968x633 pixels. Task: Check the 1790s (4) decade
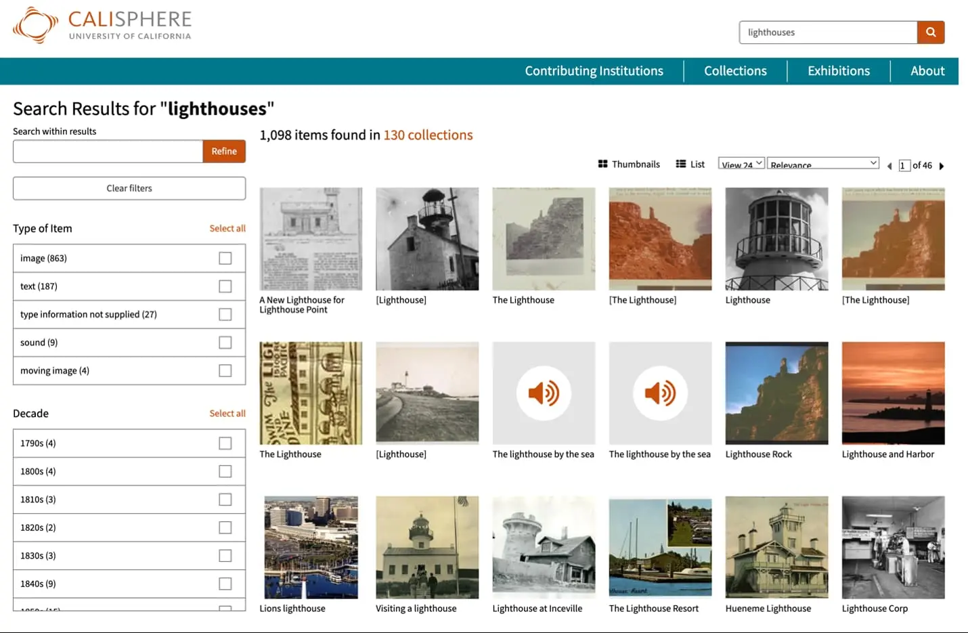coord(225,443)
